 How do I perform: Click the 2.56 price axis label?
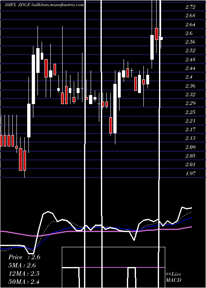pyautogui.click(x=190, y=42)
